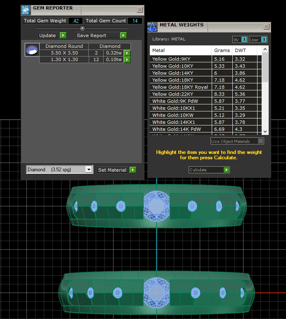
Task: Click the Diamond Round header cell
Action: click(64, 46)
